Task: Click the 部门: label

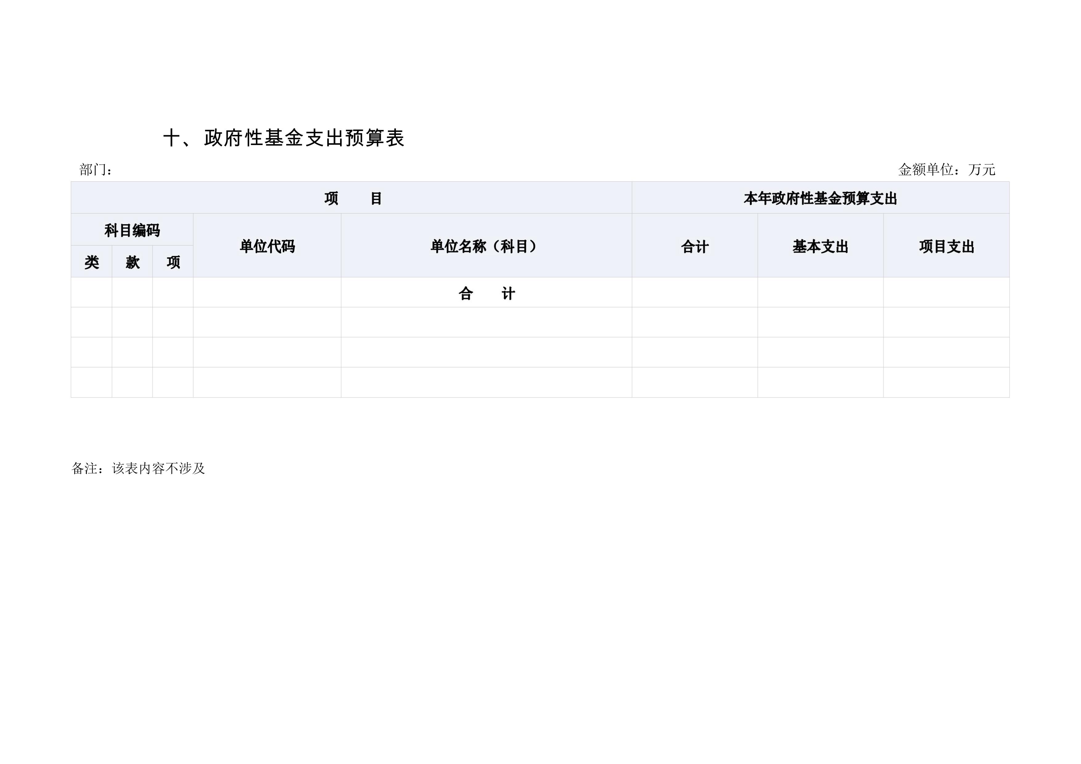Action: pyautogui.click(x=96, y=170)
